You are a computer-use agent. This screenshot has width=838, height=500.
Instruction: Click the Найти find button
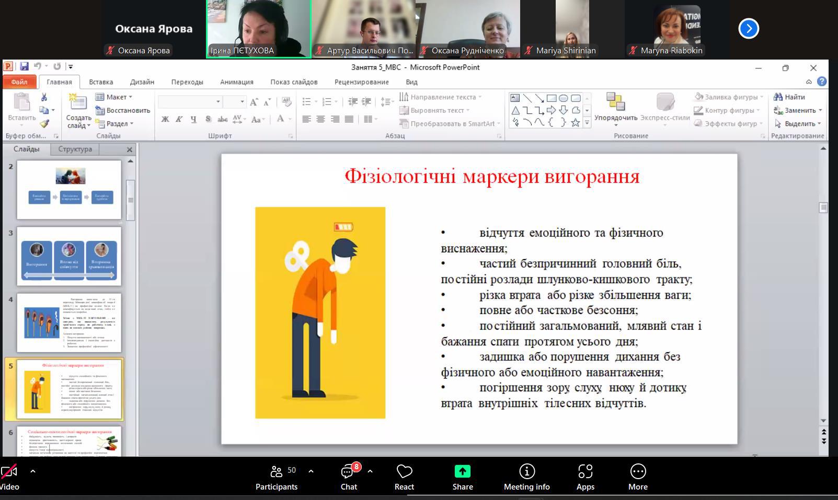click(x=789, y=97)
